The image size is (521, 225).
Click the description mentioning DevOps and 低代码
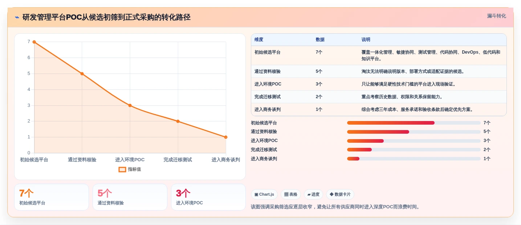(x=431, y=55)
